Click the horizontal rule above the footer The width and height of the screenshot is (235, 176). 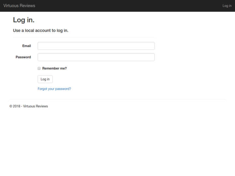pyautogui.click(x=117, y=99)
